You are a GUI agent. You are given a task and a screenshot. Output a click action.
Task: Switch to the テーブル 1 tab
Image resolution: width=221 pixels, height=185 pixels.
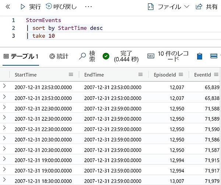[21, 56]
